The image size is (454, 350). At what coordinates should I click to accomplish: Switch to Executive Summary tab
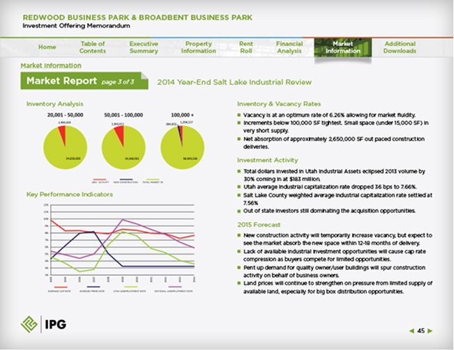tap(144, 47)
